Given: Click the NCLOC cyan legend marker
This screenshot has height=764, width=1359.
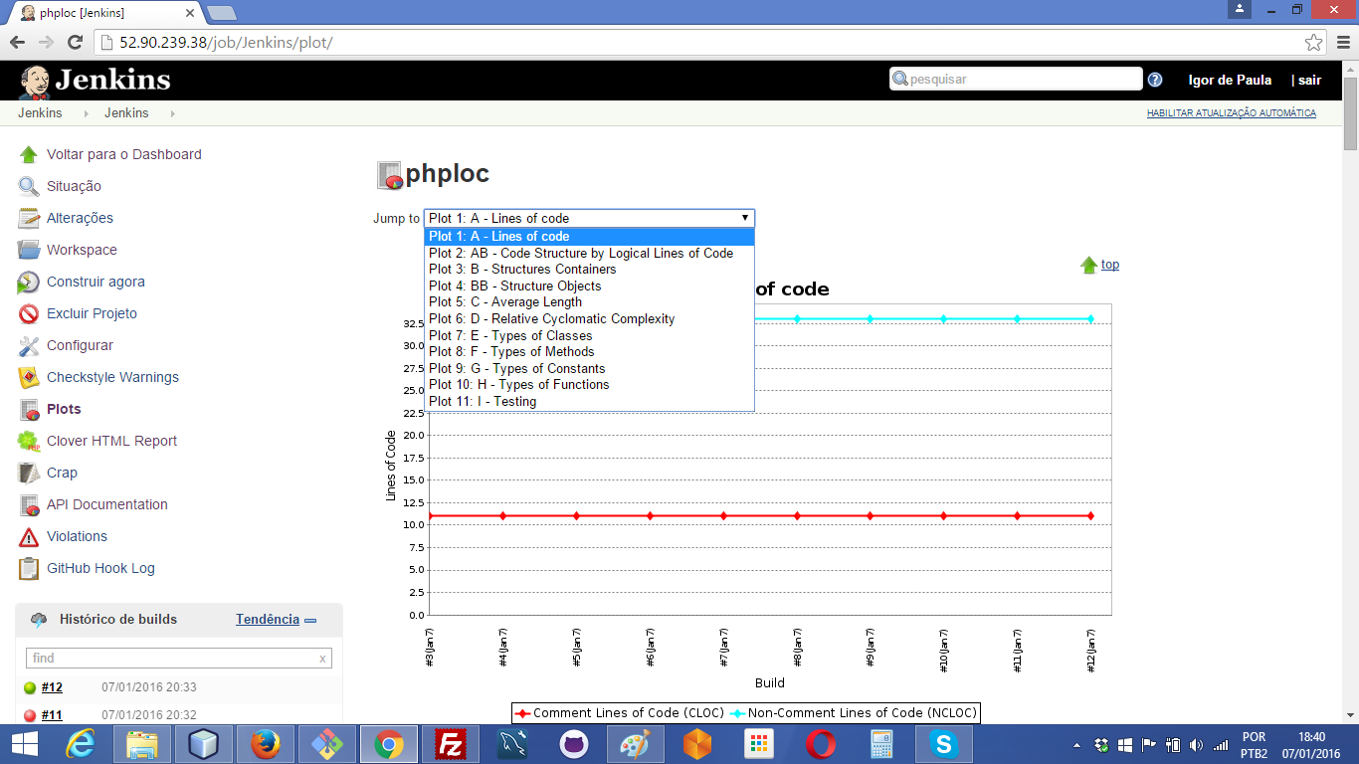Looking at the screenshot, I should pyautogui.click(x=737, y=713).
